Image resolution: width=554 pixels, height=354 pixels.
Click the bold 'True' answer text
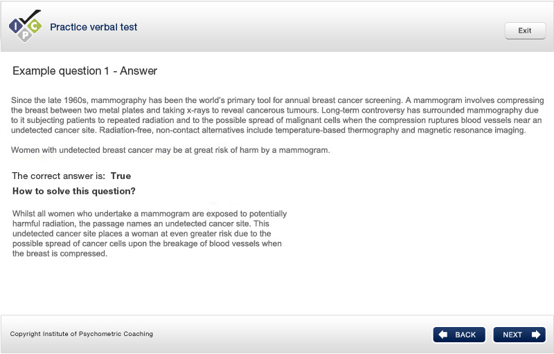point(120,176)
